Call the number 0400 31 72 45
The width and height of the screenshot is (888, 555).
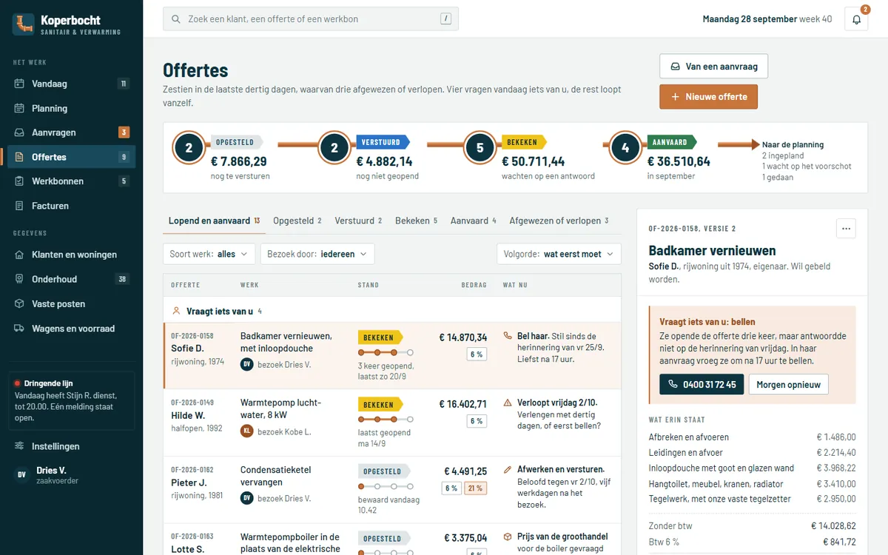click(702, 385)
